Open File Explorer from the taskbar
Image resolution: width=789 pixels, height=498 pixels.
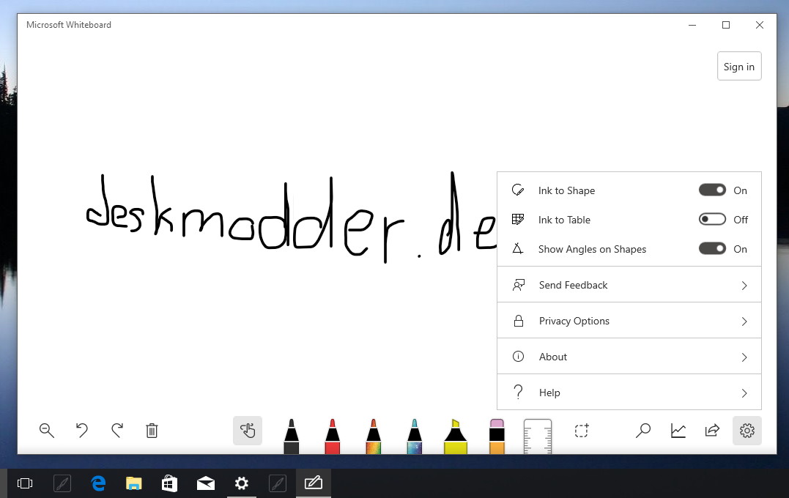[134, 483]
